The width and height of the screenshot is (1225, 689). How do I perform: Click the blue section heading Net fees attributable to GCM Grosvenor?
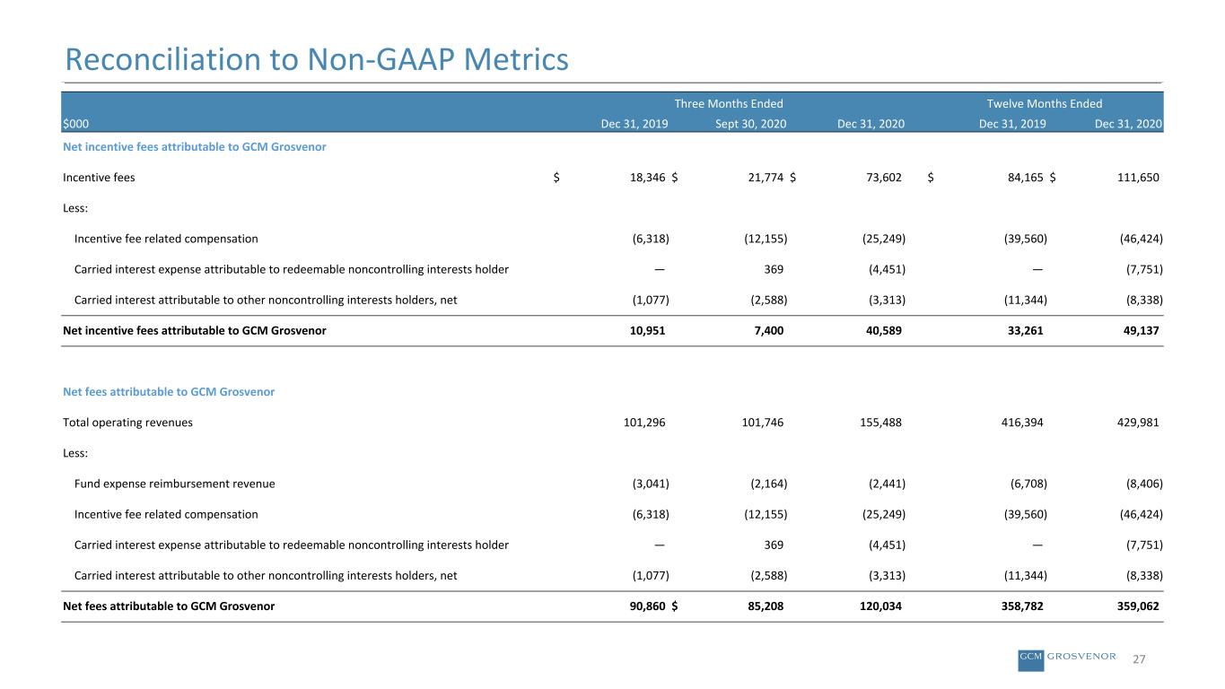tap(169, 392)
